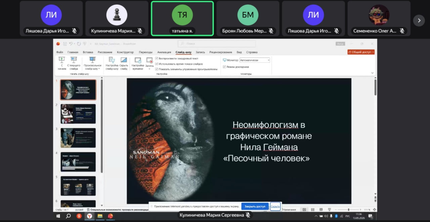Switch to Slide sorter view icon

point(313,210)
